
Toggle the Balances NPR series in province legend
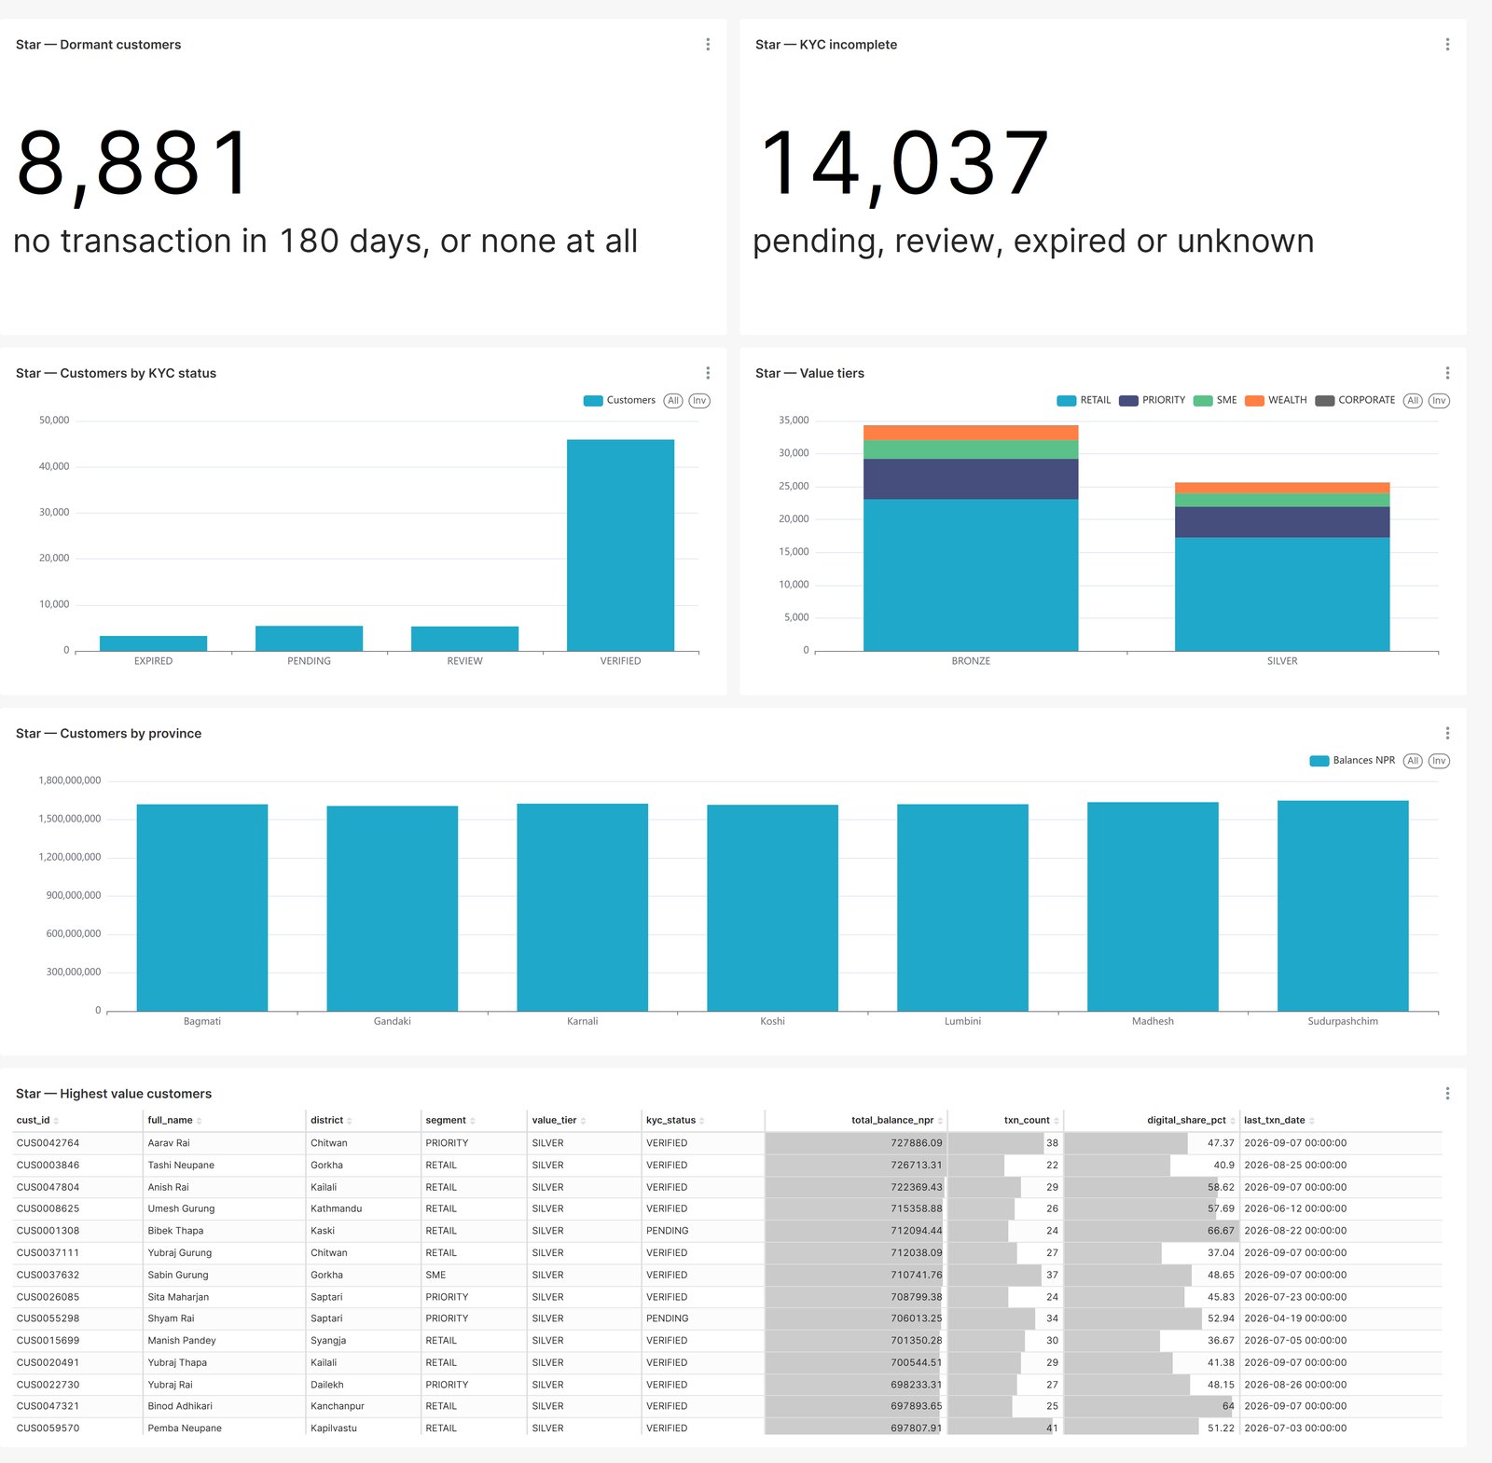(1352, 761)
